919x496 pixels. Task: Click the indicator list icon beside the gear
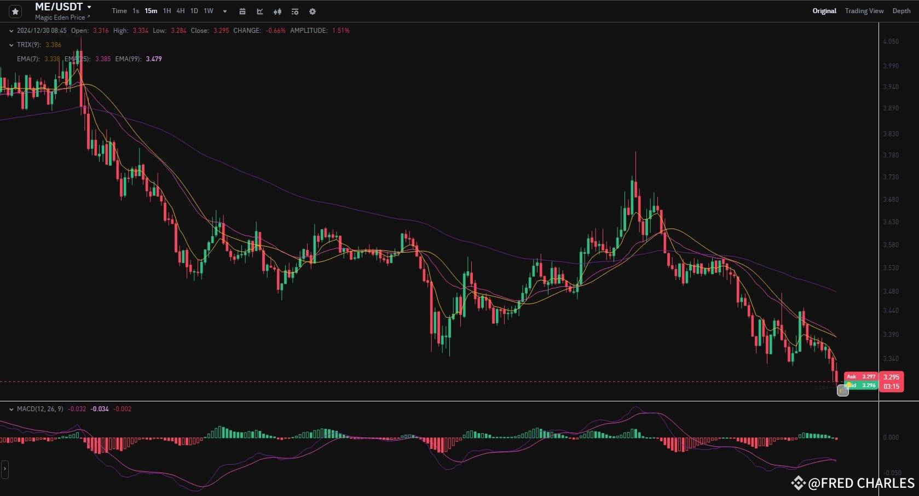294,11
